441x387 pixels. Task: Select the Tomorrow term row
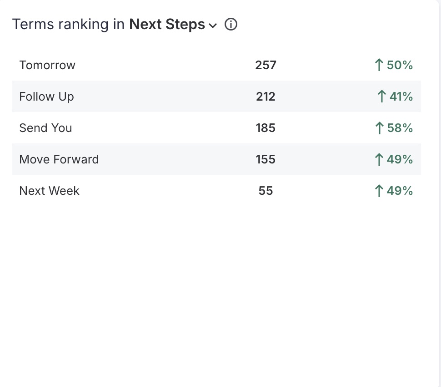[47, 65]
